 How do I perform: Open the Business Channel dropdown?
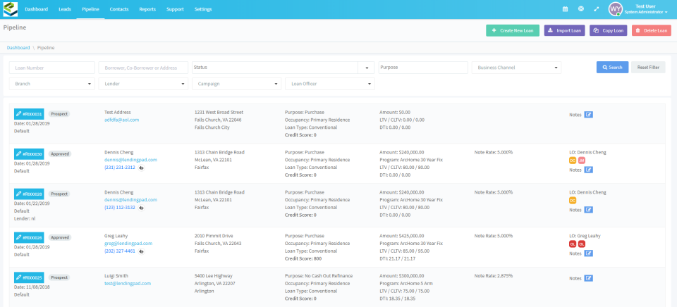tap(516, 68)
